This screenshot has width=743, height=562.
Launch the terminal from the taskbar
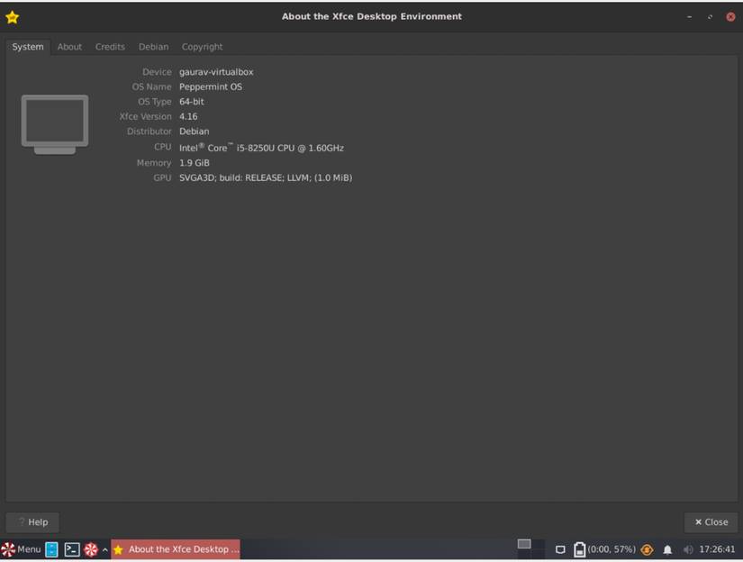click(x=70, y=549)
